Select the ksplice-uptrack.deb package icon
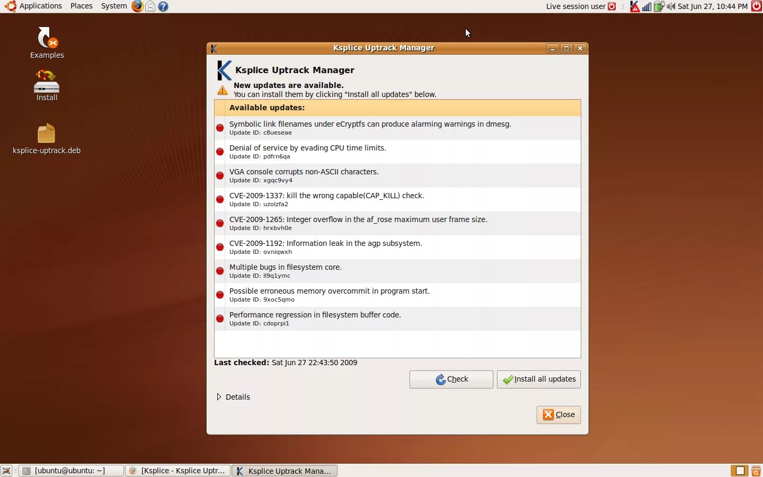Screen dimensions: 763x477 (x=47, y=139)
